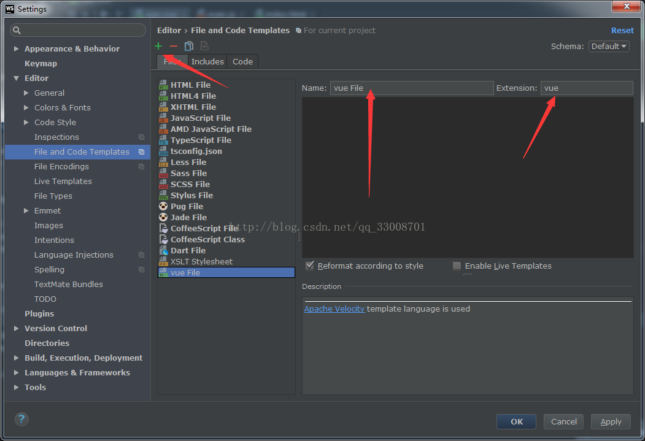This screenshot has width=645, height=441.
Task: Click project-level icon next to Inspections
Action: (x=142, y=137)
